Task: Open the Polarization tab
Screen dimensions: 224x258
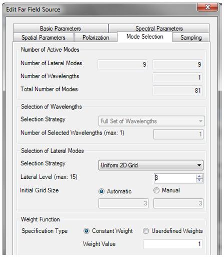Action: click(96, 37)
